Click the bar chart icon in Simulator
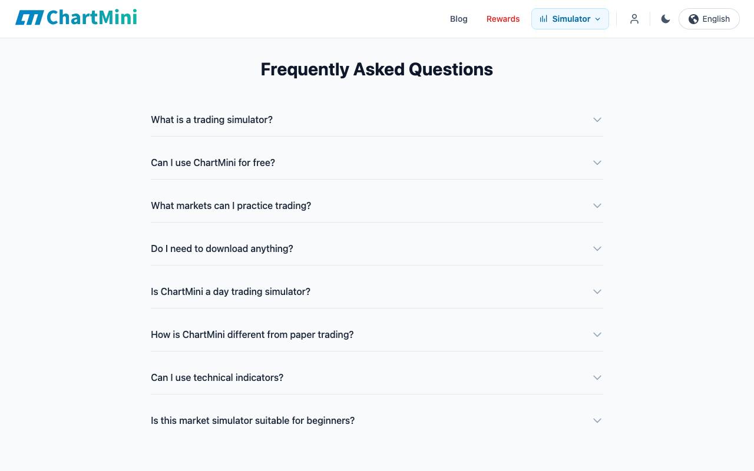 (x=543, y=19)
